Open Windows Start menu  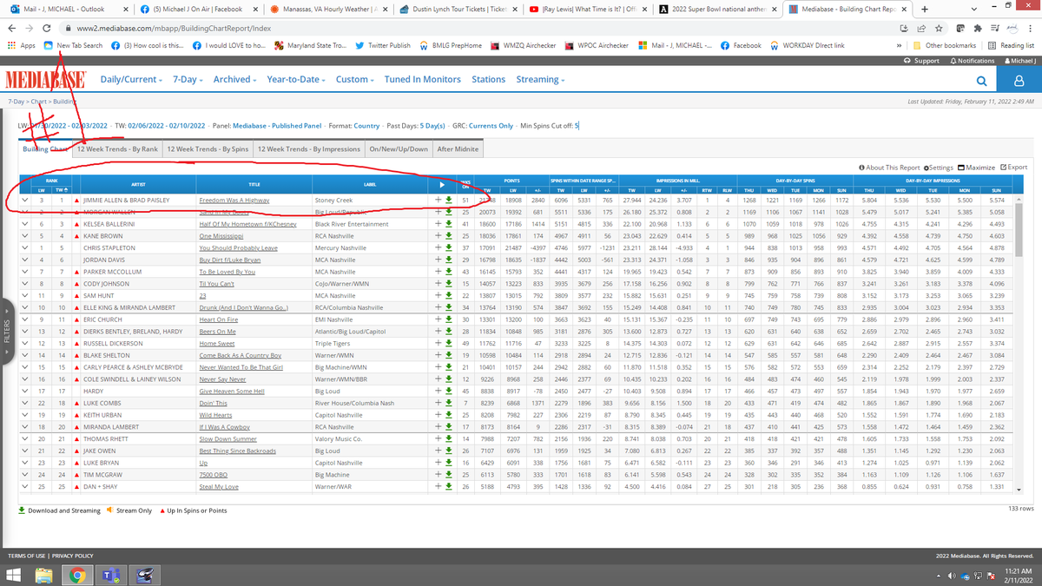(x=15, y=574)
